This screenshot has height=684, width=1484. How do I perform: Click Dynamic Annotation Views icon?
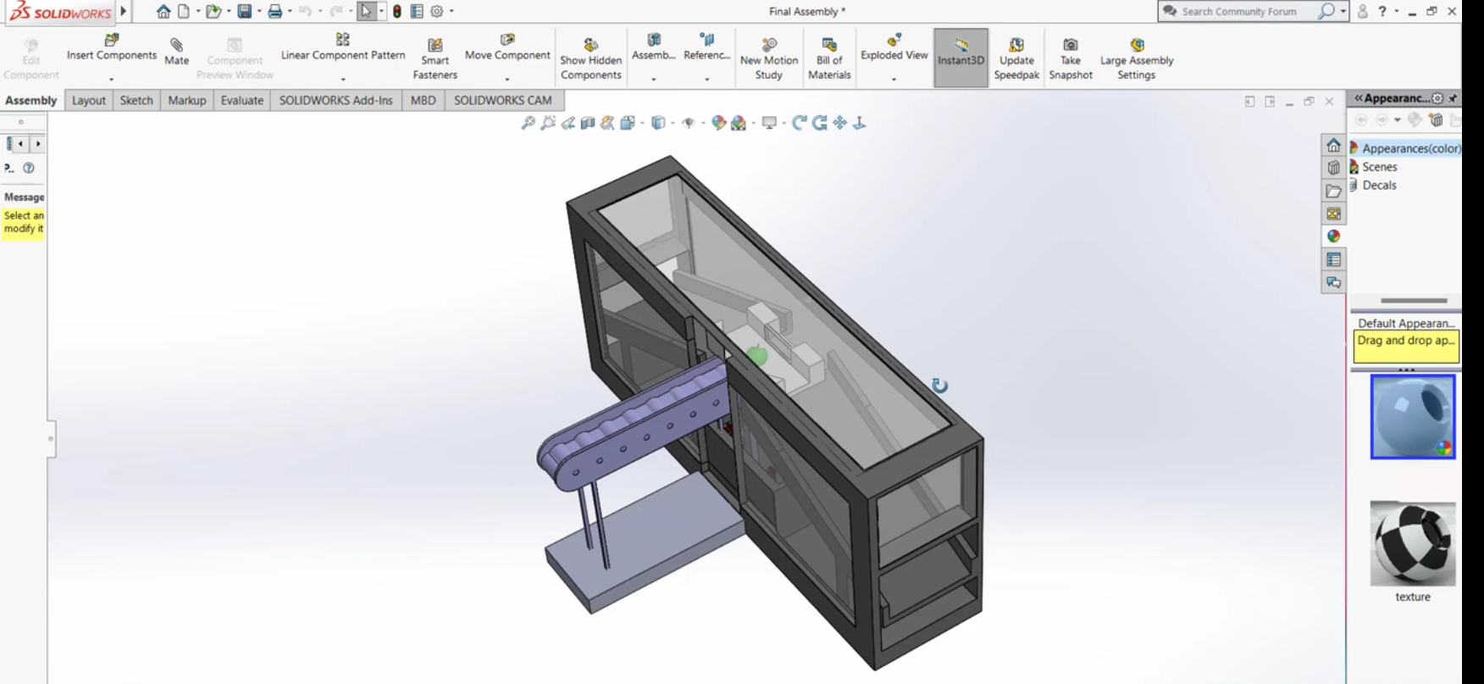click(x=607, y=123)
